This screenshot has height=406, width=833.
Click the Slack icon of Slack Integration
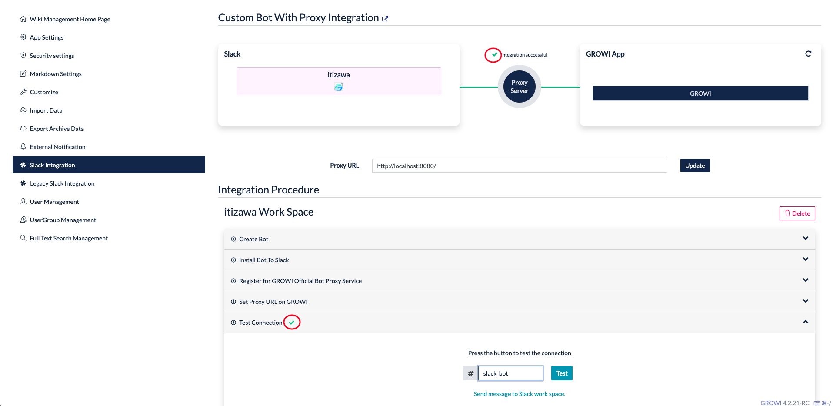[x=23, y=165]
